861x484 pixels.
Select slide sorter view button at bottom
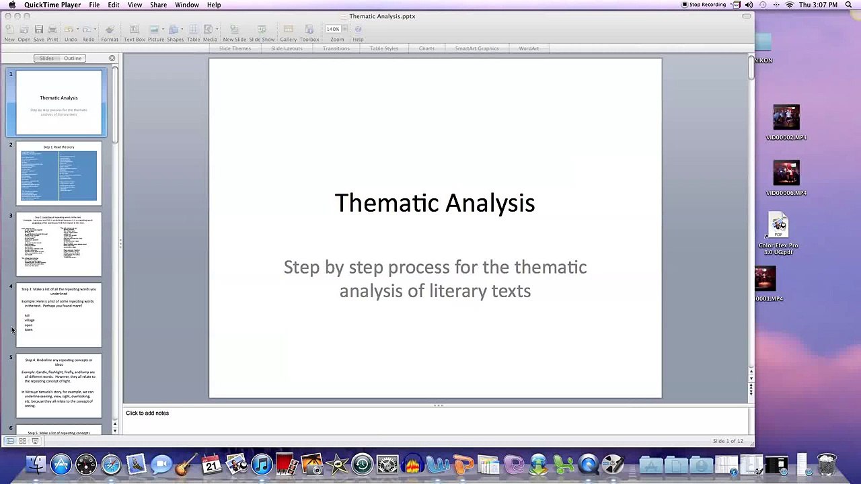[x=22, y=441]
